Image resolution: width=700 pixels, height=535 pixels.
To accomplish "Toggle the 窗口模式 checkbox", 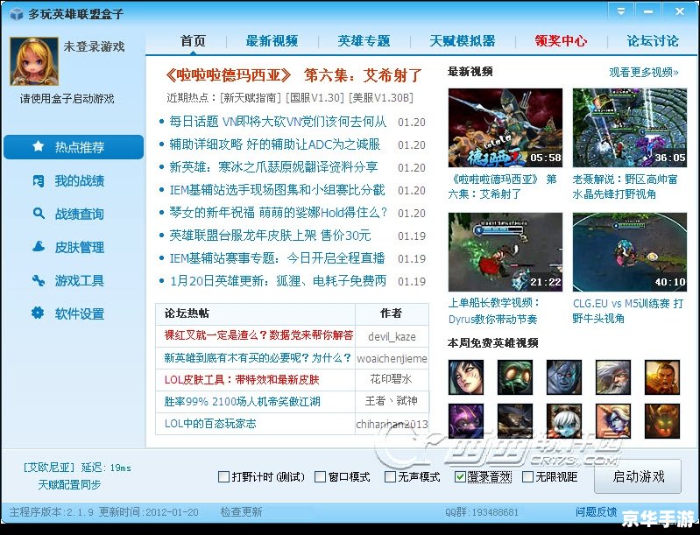I will tap(320, 477).
